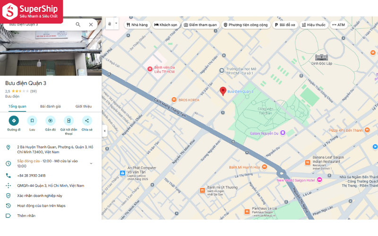The height and width of the screenshot is (236, 378).
Task: Click the Gần đó nearby icon
Action: [51, 121]
